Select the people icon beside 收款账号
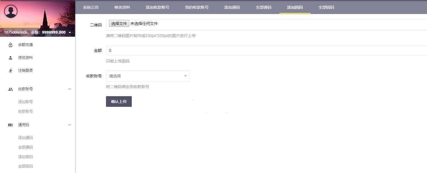 pos(10,89)
